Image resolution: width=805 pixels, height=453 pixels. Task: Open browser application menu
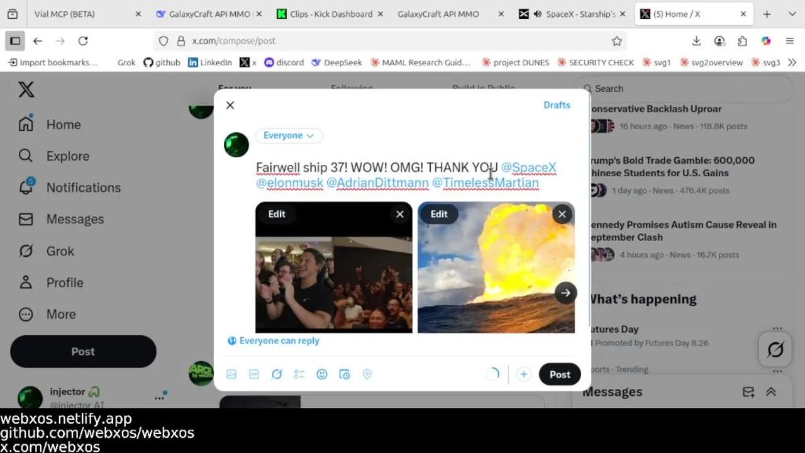pos(790,41)
